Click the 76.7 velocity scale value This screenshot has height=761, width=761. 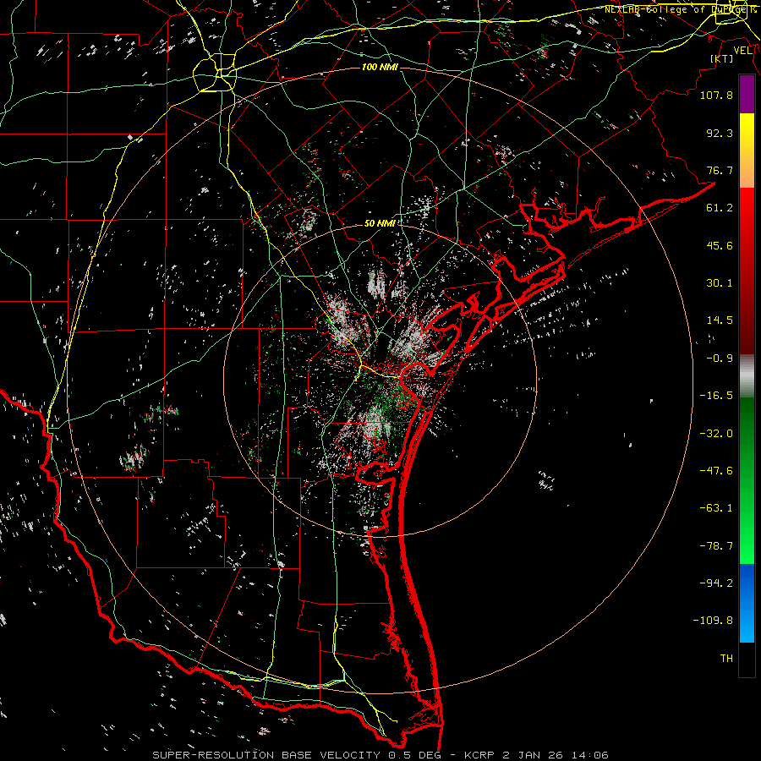click(x=720, y=170)
